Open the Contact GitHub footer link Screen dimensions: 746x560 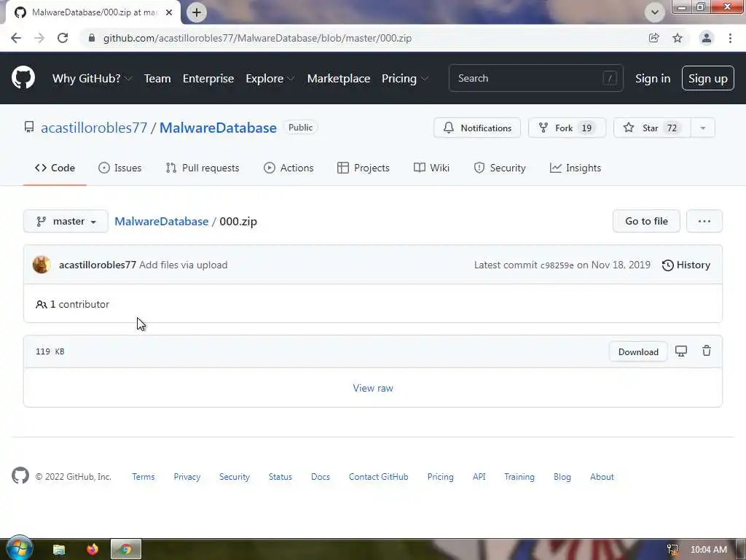pyautogui.click(x=378, y=477)
